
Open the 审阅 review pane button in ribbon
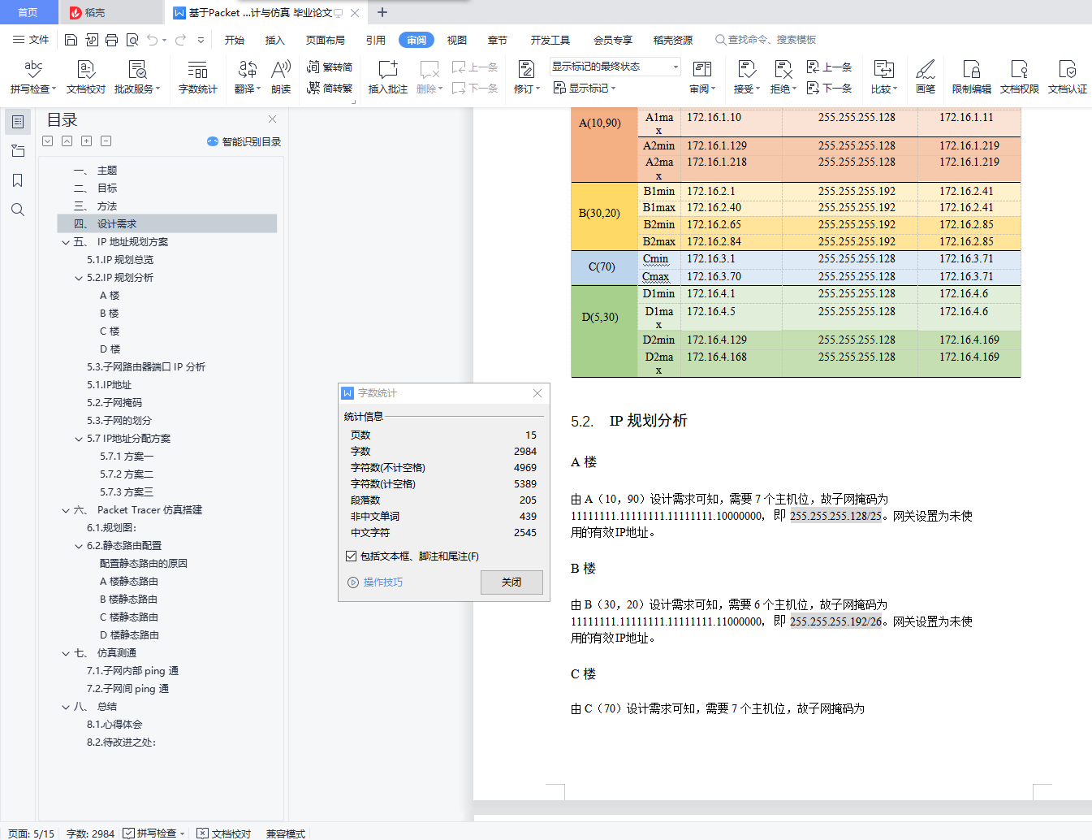(x=702, y=77)
